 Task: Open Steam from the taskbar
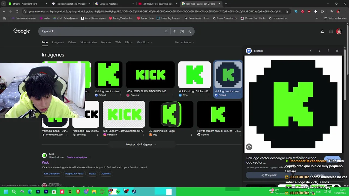(134, 192)
